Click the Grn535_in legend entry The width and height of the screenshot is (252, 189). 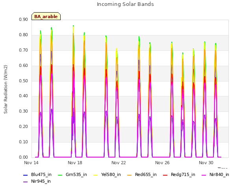pos(72,175)
